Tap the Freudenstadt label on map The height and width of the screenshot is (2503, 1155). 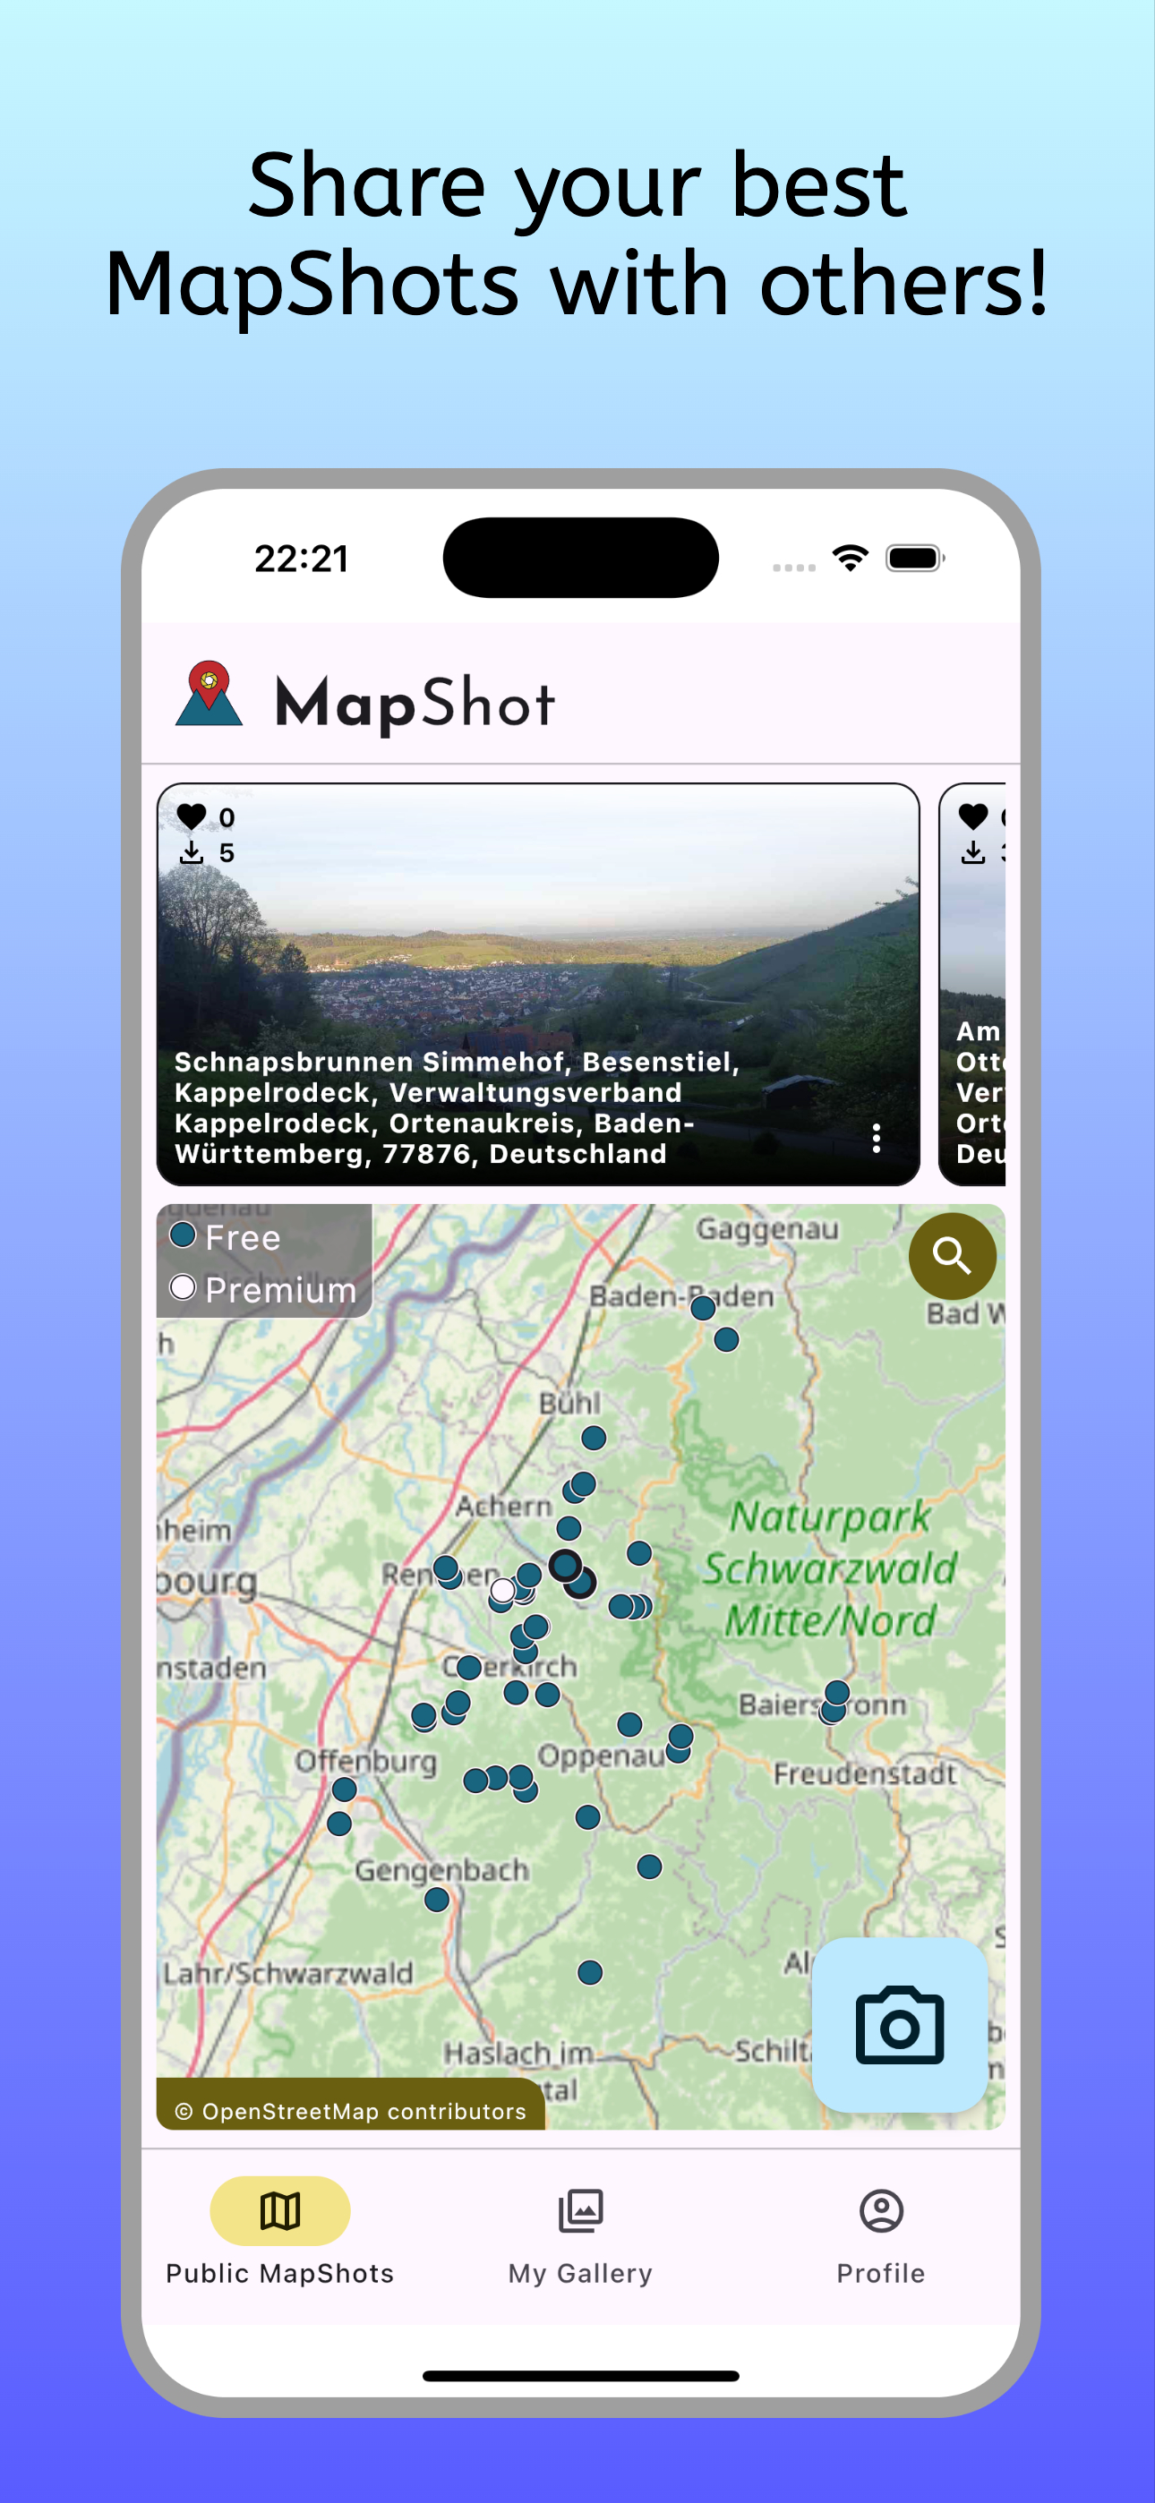click(864, 1773)
